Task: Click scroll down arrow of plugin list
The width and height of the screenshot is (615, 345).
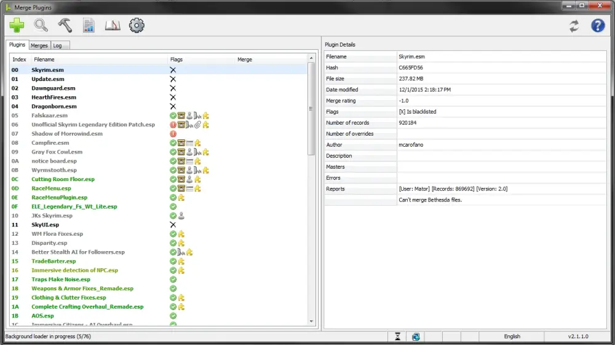Action: point(311,322)
